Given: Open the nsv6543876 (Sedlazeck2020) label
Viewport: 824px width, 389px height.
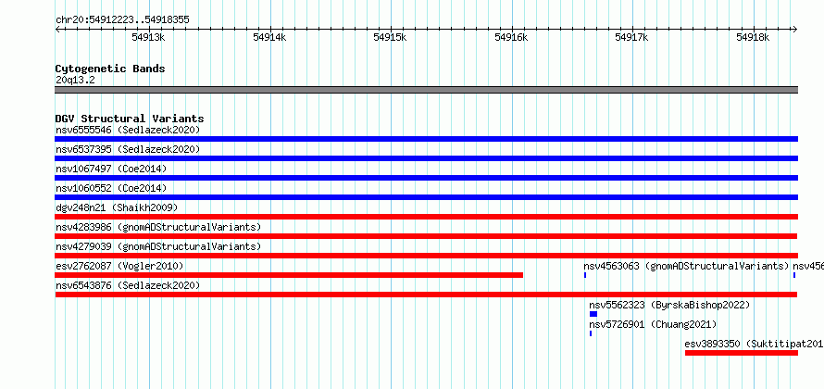Looking at the screenshot, I should 128,285.
